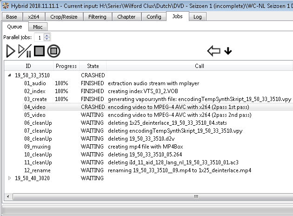Click the left hollow arrow icon
This screenshot has width=293, height=216.
pyautogui.click(x=213, y=51)
